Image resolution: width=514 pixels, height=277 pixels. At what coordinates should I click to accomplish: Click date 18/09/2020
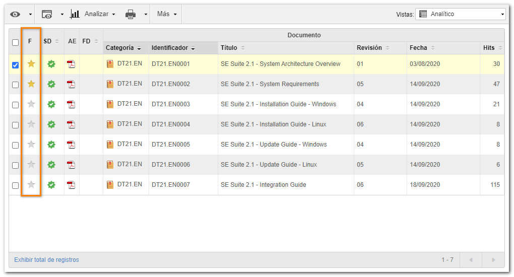[425, 184]
